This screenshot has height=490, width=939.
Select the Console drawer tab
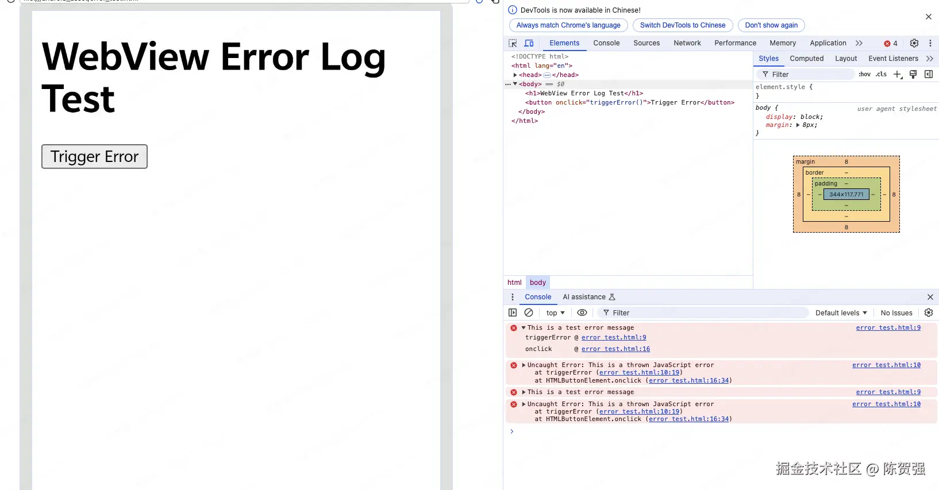pos(538,297)
